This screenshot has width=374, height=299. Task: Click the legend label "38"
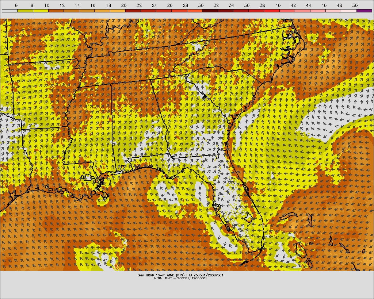click(262, 5)
